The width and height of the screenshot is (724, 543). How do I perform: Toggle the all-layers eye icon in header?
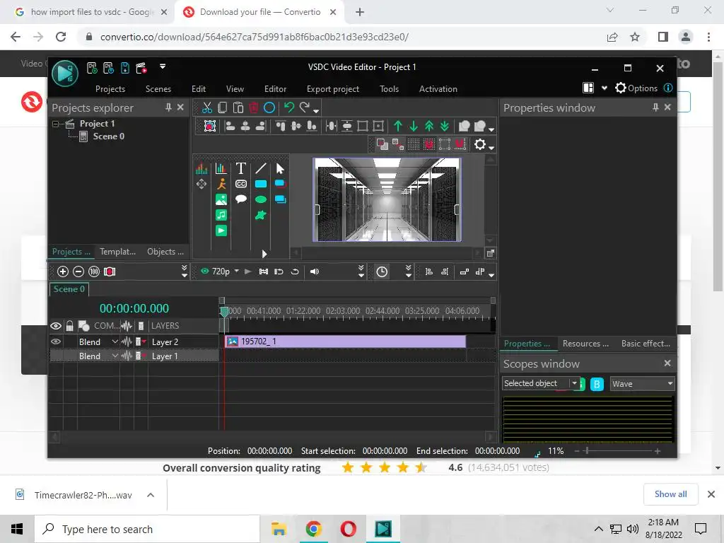click(x=56, y=326)
